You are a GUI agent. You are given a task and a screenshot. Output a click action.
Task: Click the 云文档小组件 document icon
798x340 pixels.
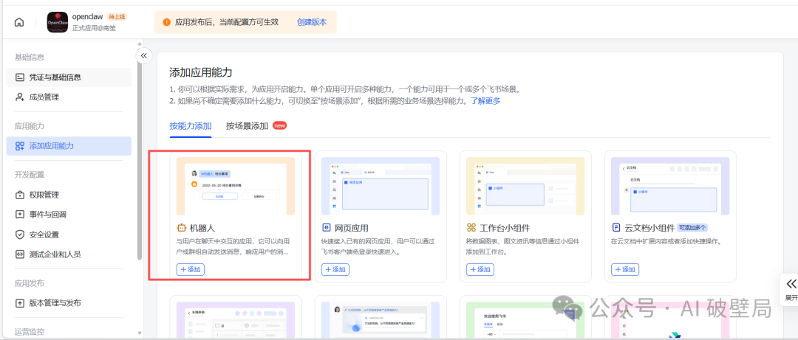615,228
